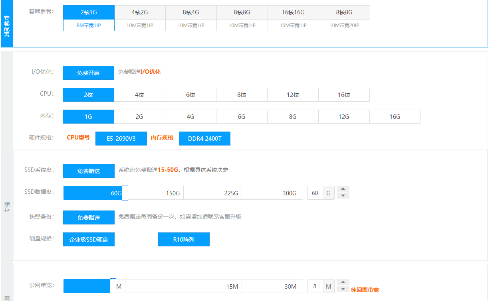Click the DDR4 2400T memory spec button

(x=204, y=139)
